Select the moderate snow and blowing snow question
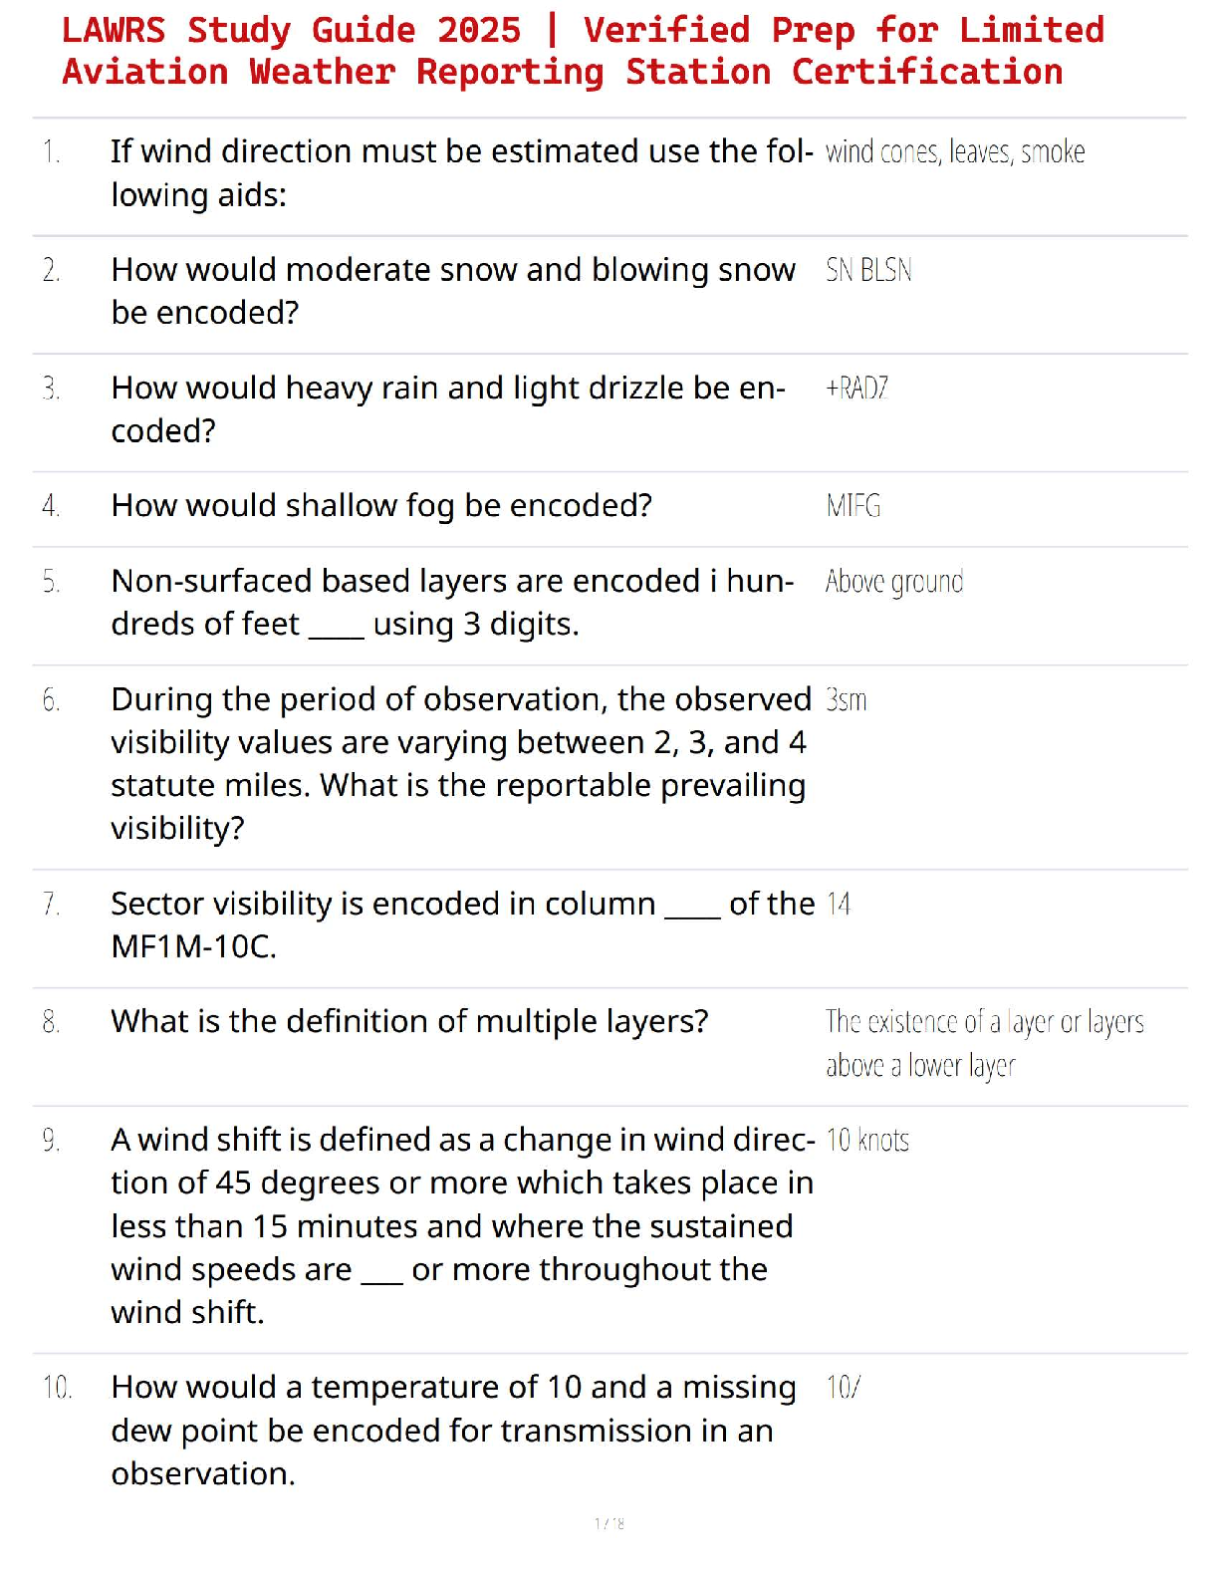1219x1578 pixels. click(453, 291)
